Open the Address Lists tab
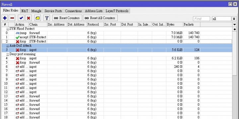 coord(94,11)
